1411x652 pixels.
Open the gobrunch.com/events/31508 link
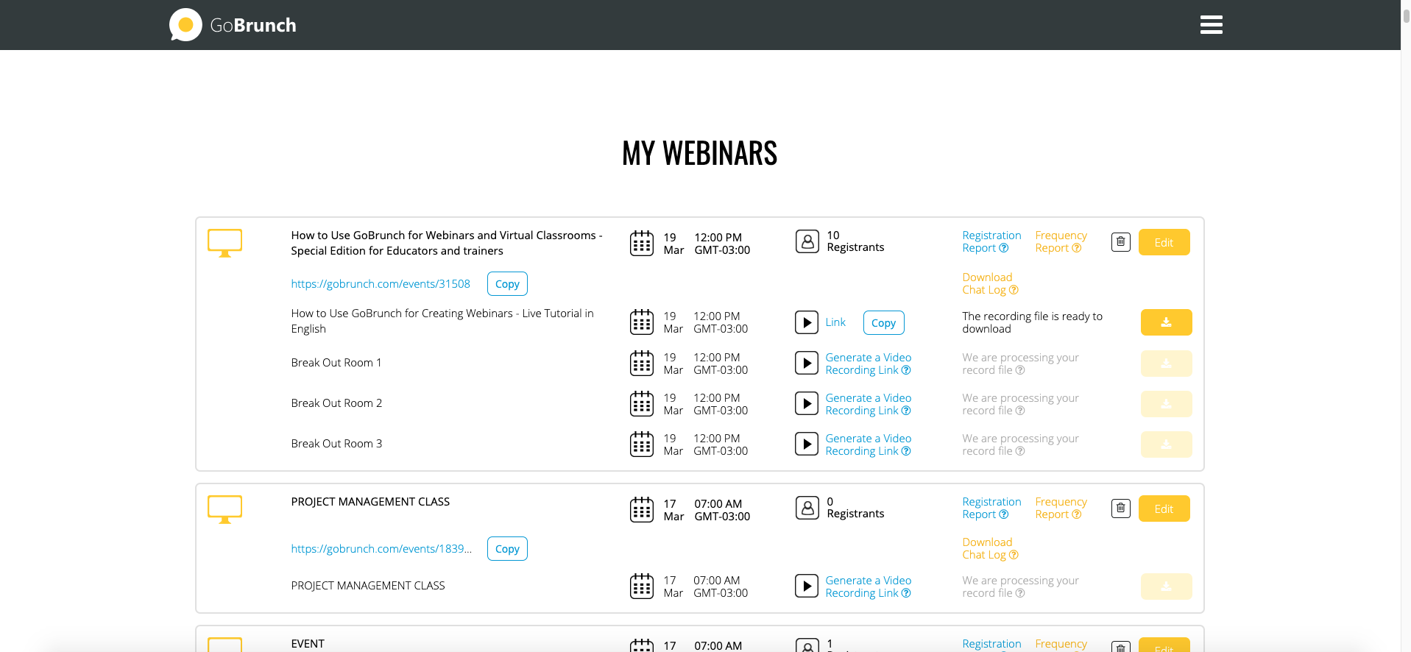pos(381,284)
